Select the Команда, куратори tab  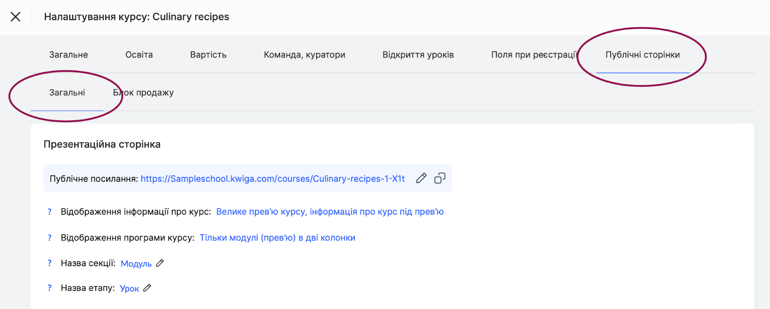[x=304, y=55]
